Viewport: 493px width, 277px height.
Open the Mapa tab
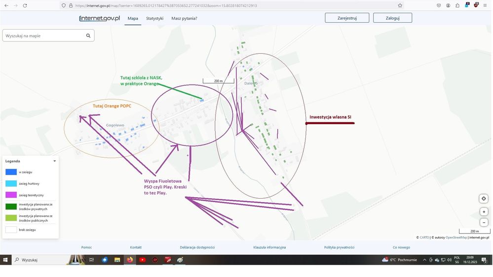(x=133, y=18)
